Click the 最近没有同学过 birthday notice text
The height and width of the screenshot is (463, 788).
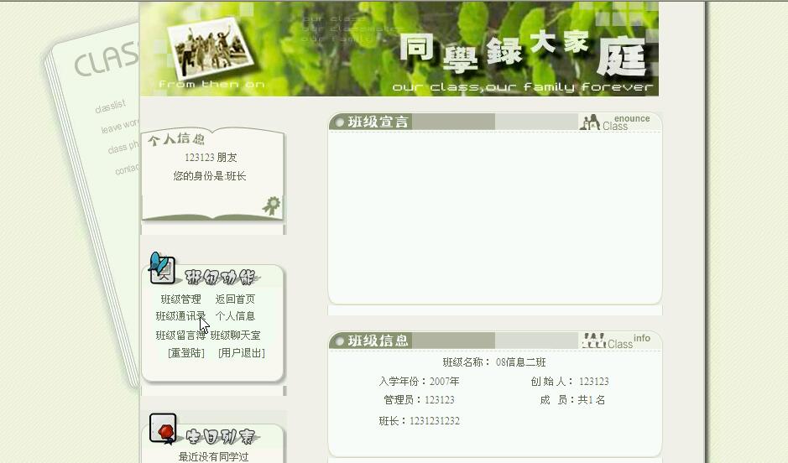(x=214, y=457)
